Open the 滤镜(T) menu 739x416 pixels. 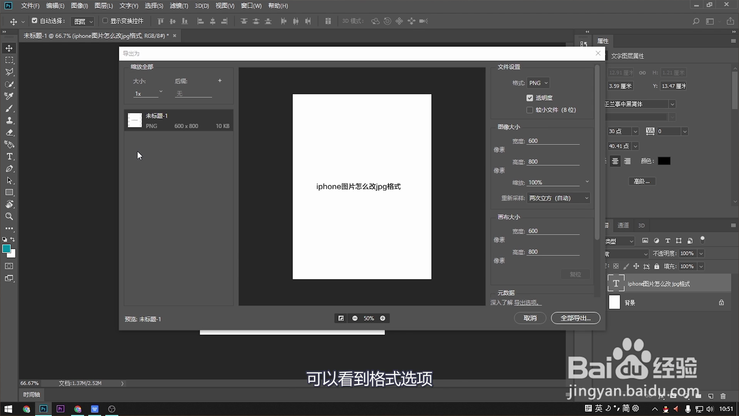click(x=179, y=6)
